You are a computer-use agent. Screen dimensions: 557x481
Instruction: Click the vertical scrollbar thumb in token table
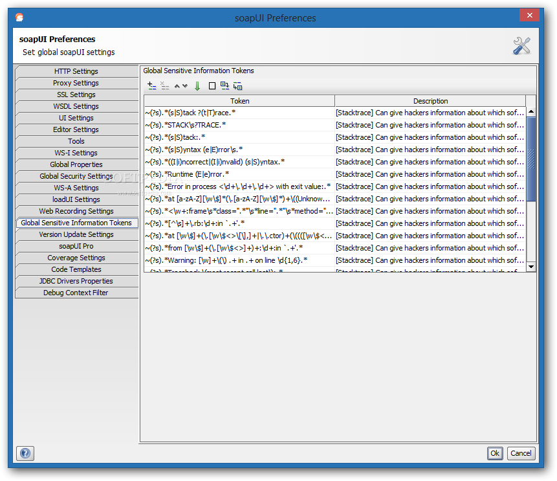click(x=531, y=159)
